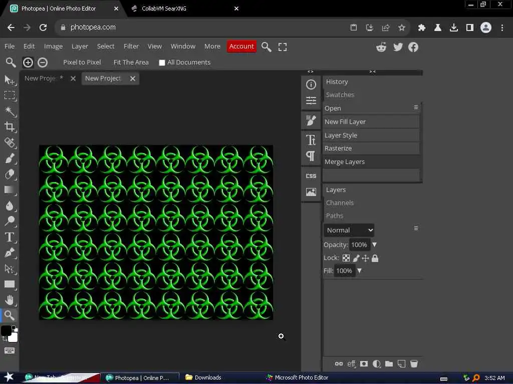Collapse the right panel column arrows
The height and width of the screenshot is (384, 513).
(372, 71)
